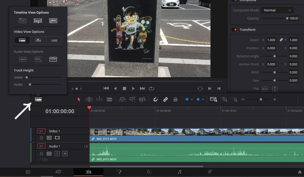The height and width of the screenshot is (177, 304).
Task: Adjust the Video track height slider
Action: [x=27, y=77]
